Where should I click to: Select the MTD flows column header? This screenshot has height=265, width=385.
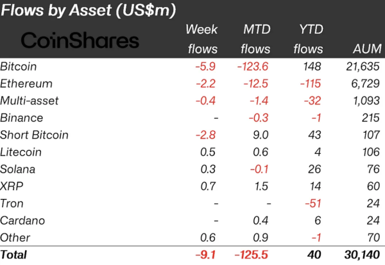pos(256,38)
